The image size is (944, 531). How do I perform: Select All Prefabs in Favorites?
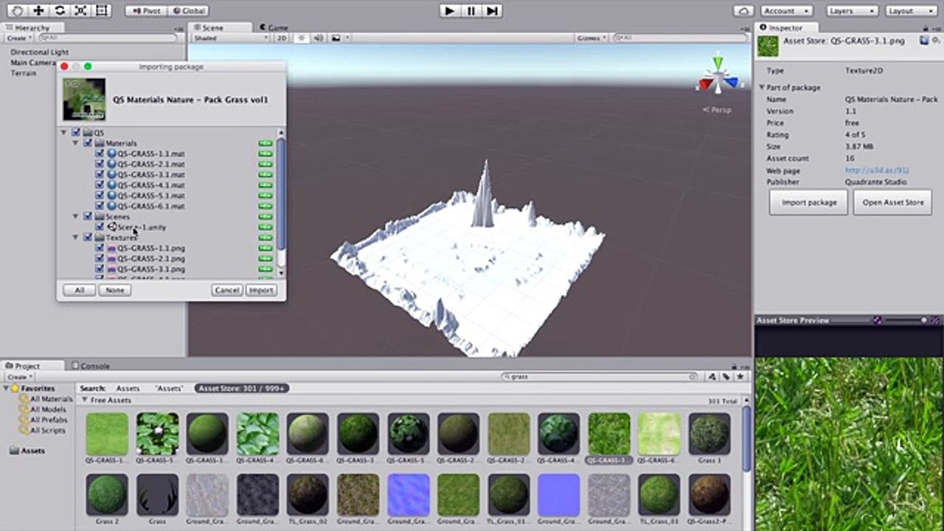tap(44, 420)
